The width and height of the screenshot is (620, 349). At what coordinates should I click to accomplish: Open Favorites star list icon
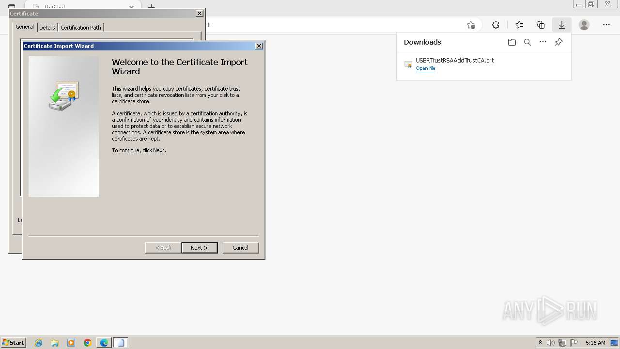519,25
